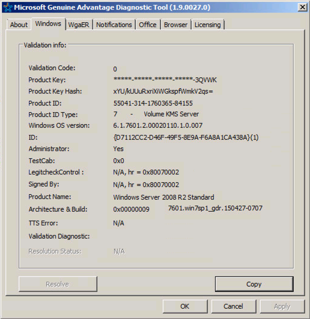
Task: Copy the validation info with Copy button
Action: [254, 284]
